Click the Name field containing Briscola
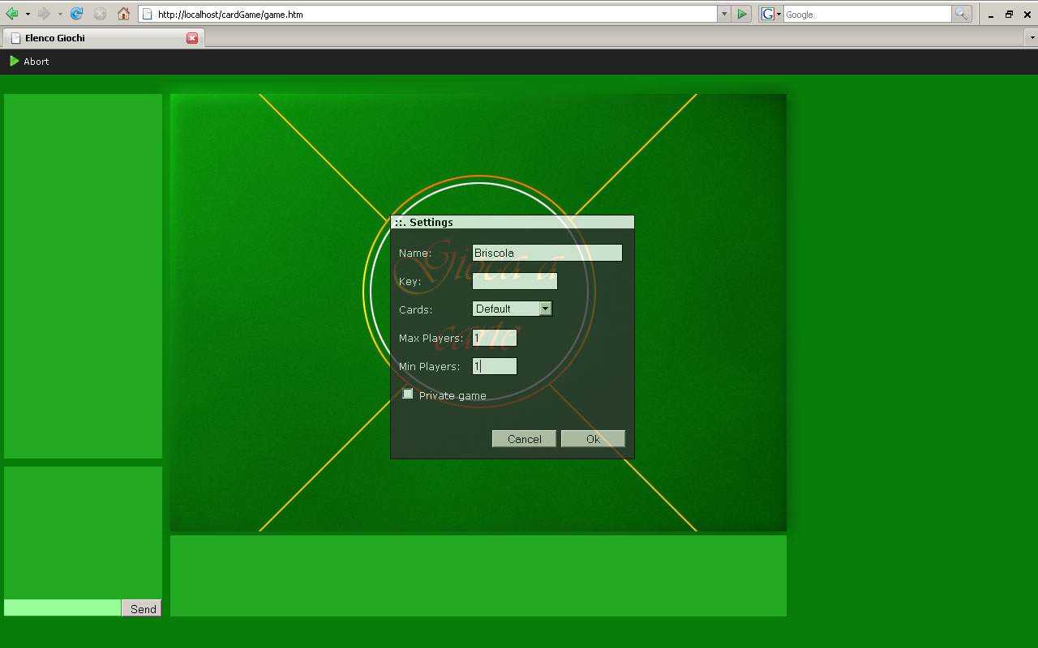This screenshot has width=1038, height=648. click(547, 253)
